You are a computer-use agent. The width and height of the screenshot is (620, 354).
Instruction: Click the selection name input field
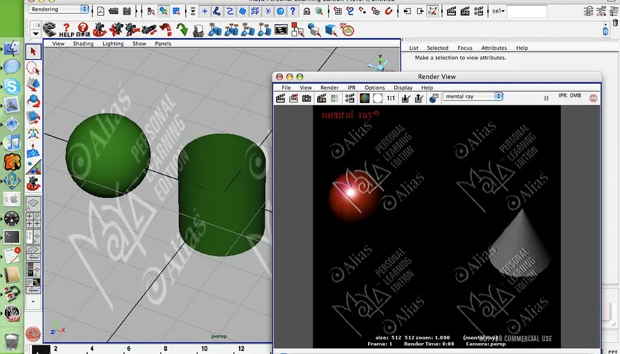527,11
